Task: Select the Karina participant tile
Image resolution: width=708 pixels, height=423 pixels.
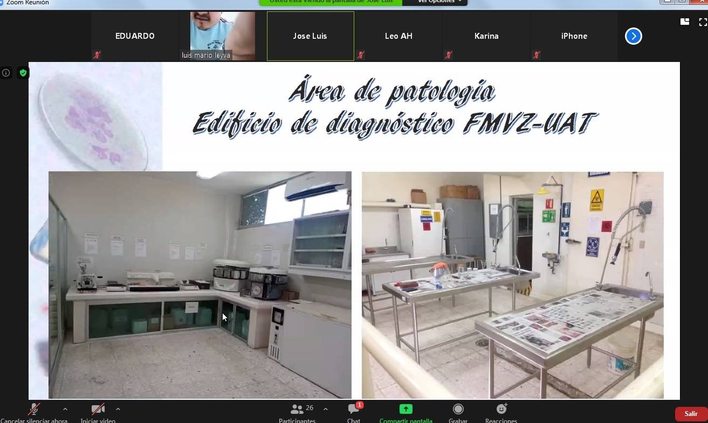Action: coord(486,36)
